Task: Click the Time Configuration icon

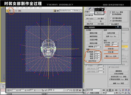Action: tap(117, 93)
